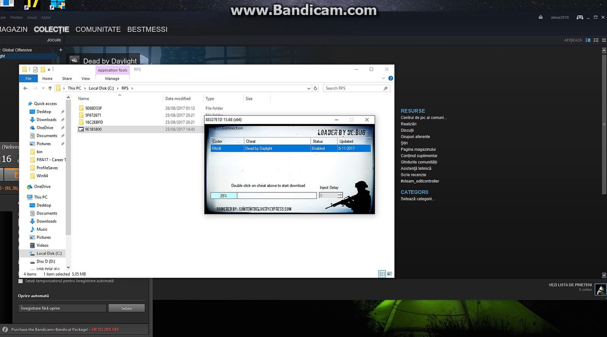Click the Bandicam+Bandicut purchase offer link
This screenshot has width=607, height=337.
click(65, 330)
